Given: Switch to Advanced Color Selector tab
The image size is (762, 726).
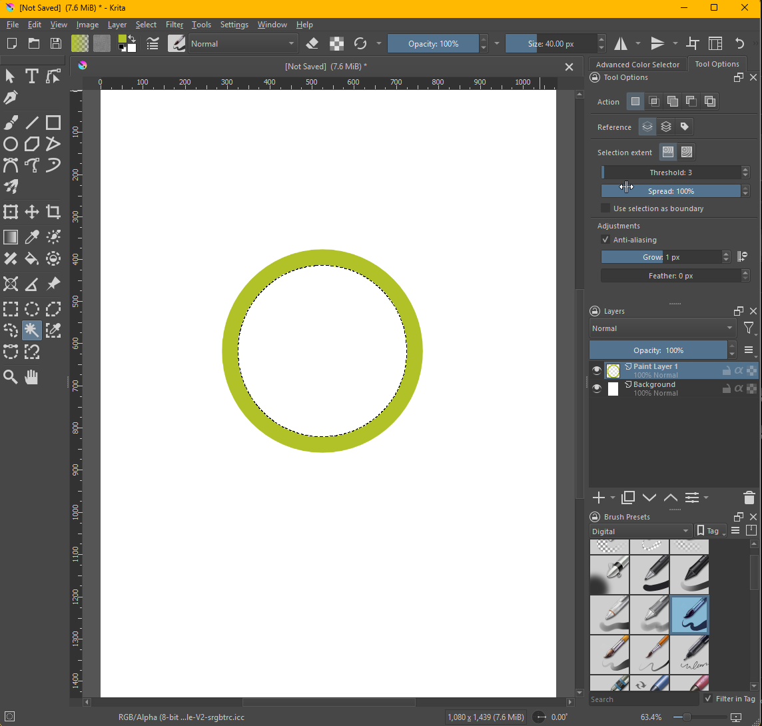Looking at the screenshot, I should pos(637,65).
